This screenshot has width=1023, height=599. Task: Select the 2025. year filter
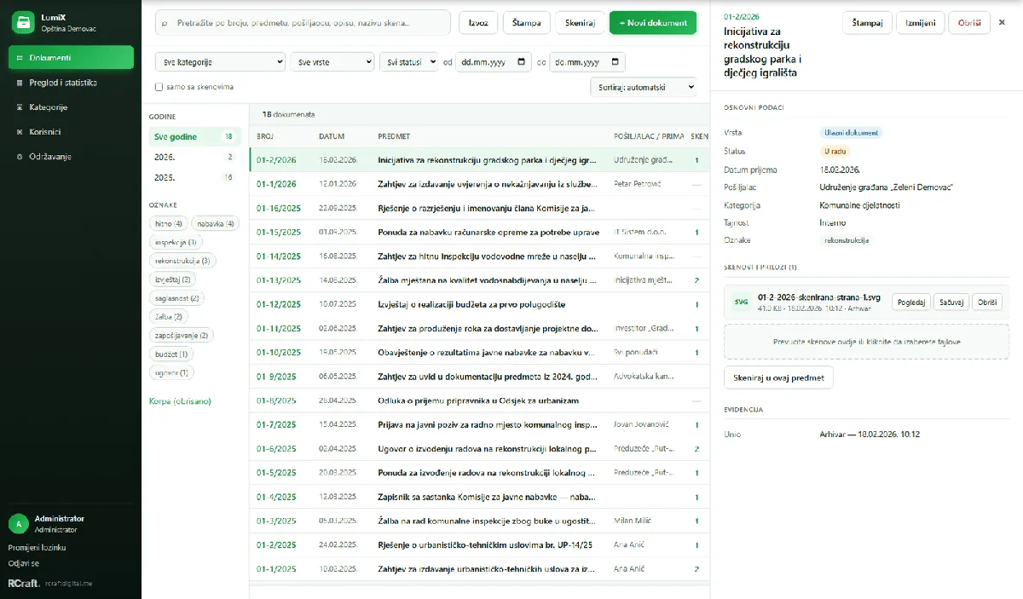pos(195,177)
